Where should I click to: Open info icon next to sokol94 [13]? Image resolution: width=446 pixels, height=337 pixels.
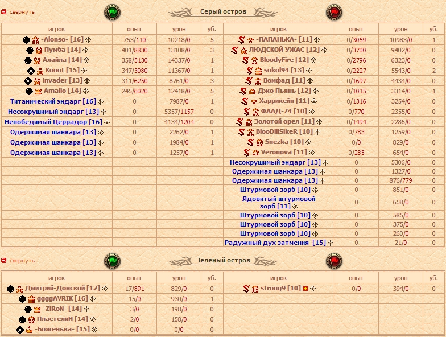[309, 71]
